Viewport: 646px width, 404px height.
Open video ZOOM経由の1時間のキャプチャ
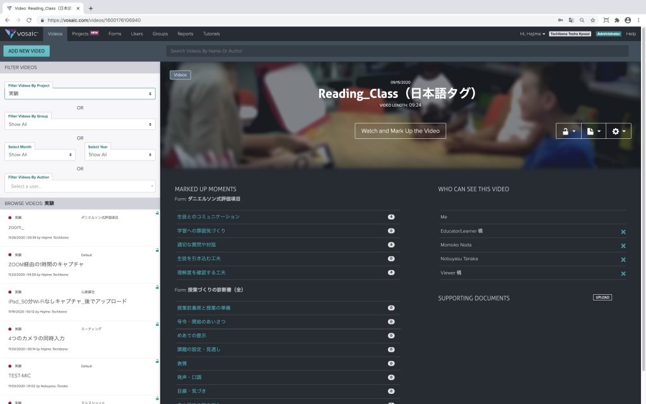pos(45,264)
